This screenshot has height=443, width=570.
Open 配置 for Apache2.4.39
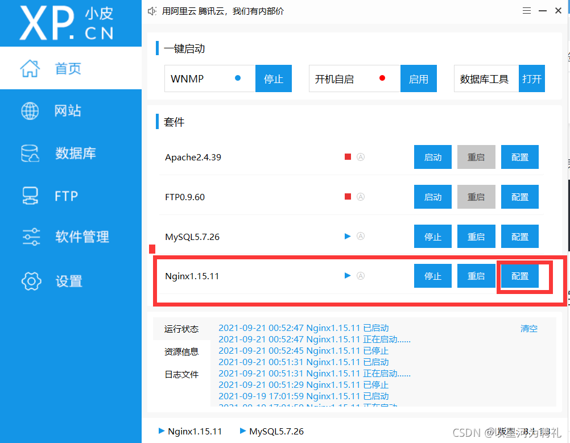[520, 157]
